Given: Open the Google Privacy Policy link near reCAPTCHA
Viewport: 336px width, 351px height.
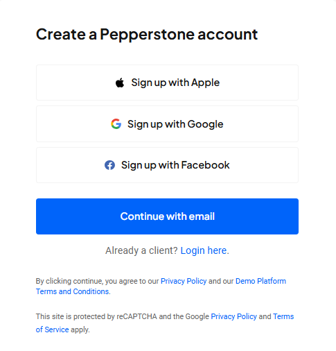Looking at the screenshot, I should point(234,316).
